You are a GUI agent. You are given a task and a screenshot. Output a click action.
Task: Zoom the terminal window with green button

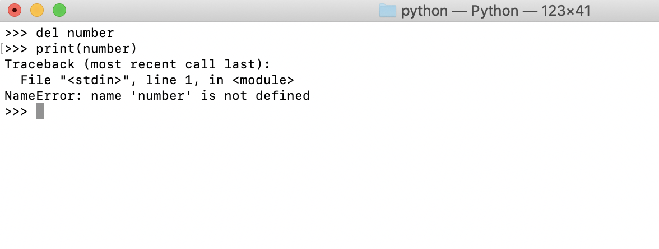[x=59, y=10]
